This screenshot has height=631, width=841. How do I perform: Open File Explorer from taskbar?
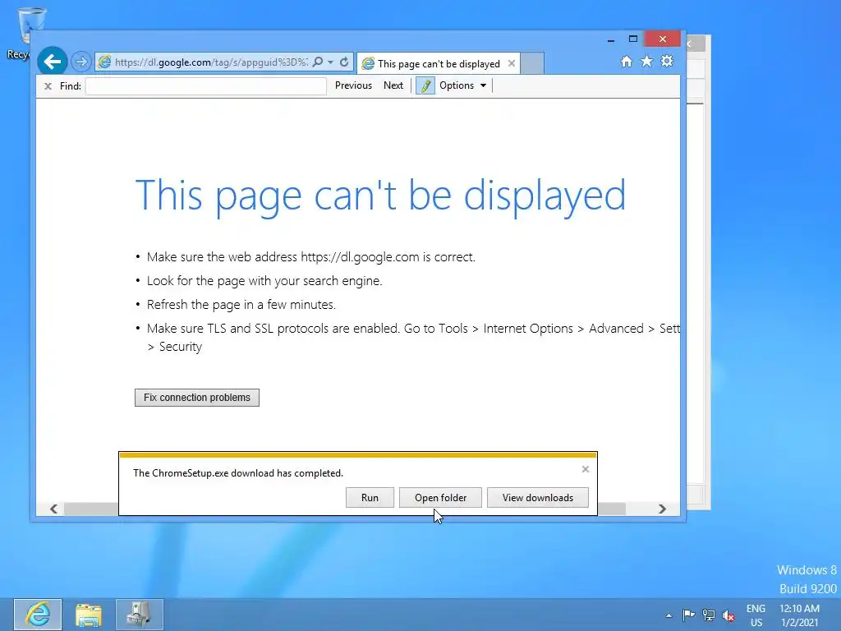click(x=89, y=615)
